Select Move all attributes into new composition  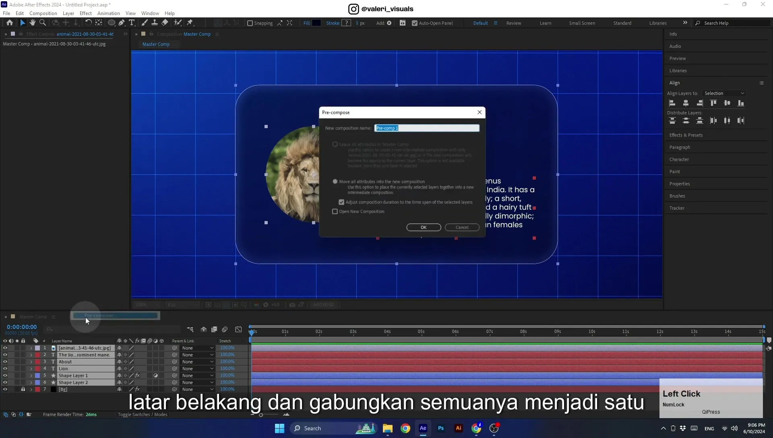click(335, 182)
